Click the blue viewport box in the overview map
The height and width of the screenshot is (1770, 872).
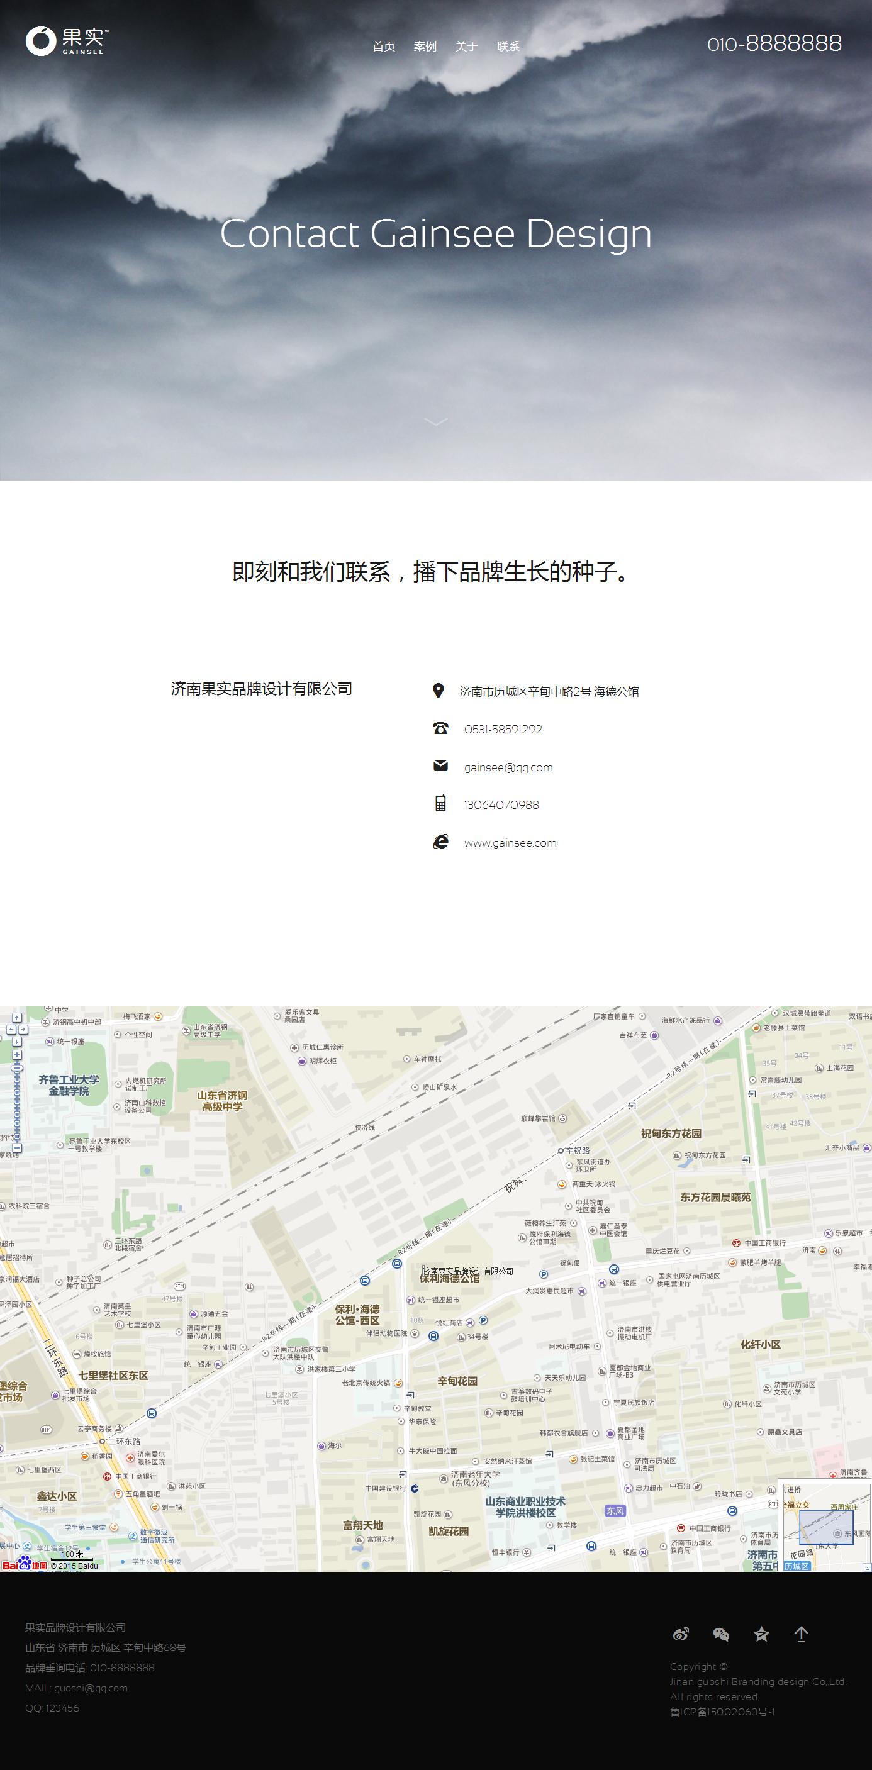pos(825,1526)
